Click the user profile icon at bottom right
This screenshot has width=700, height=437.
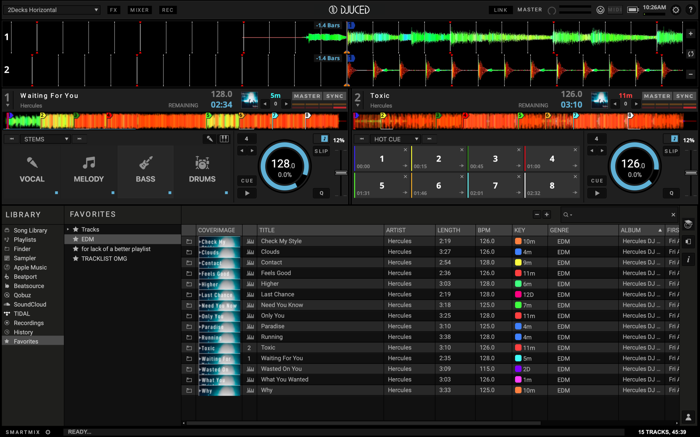coord(688,417)
